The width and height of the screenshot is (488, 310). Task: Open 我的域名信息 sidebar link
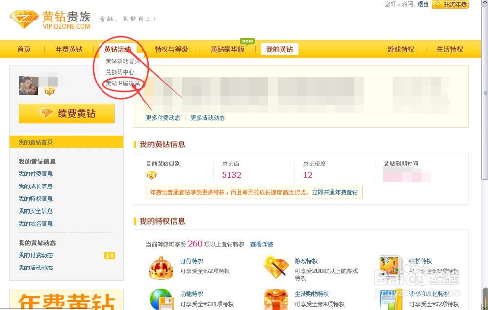[x=36, y=224]
